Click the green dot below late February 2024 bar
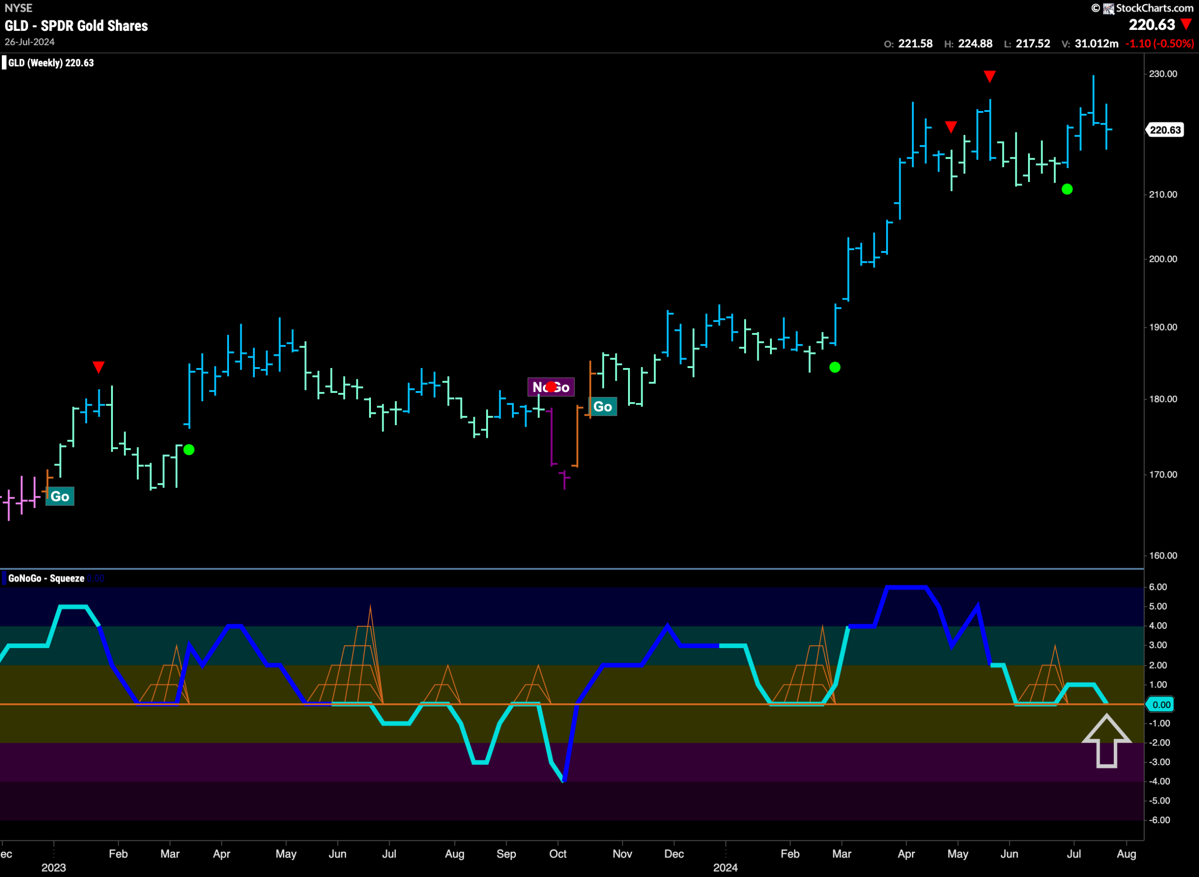 [x=835, y=368]
